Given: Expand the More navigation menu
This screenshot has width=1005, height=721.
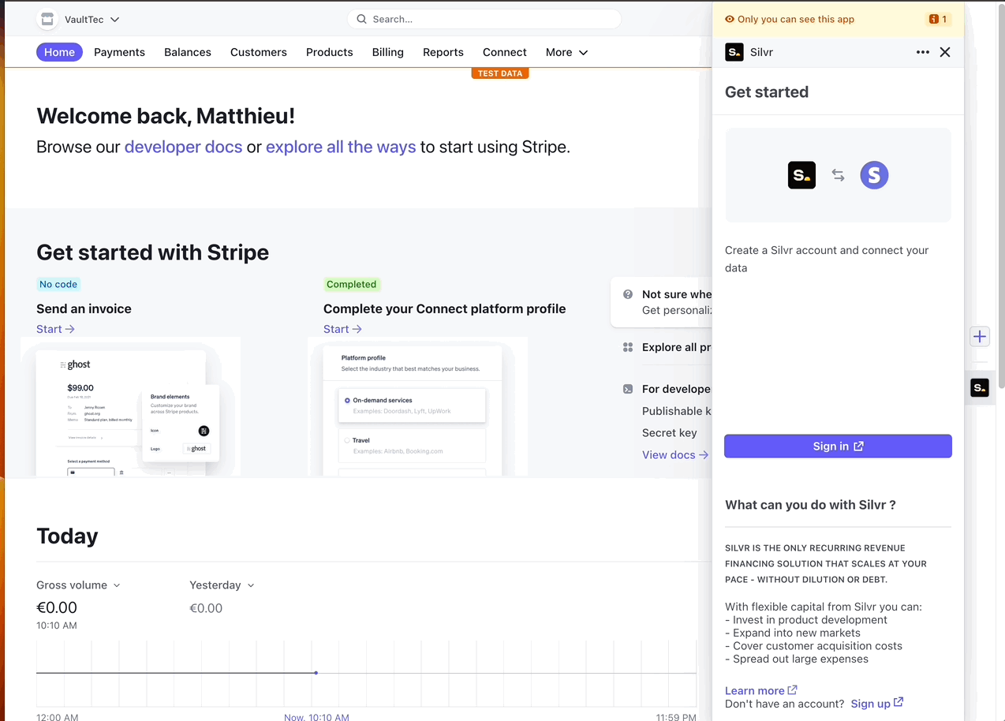Looking at the screenshot, I should (x=566, y=52).
